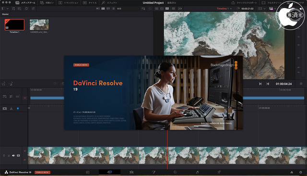The image size is (307, 176).
Task: Open the timeline resolution dropdown
Action: tap(262, 9)
